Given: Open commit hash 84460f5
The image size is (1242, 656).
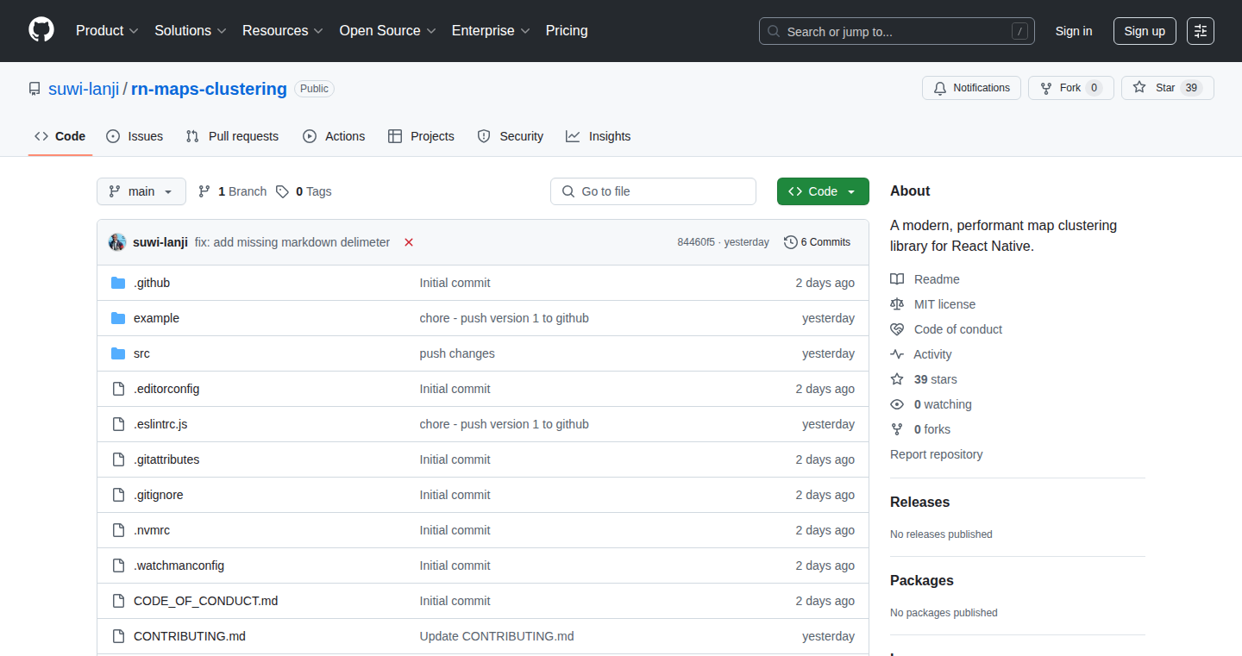Looking at the screenshot, I should [696, 242].
